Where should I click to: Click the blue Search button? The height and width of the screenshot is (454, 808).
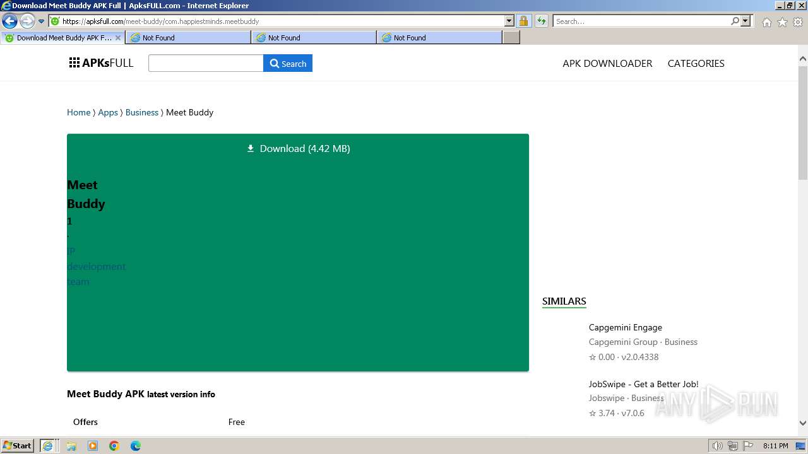[288, 63]
